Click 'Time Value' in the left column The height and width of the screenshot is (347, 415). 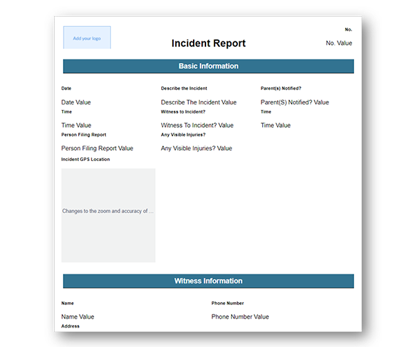click(76, 125)
